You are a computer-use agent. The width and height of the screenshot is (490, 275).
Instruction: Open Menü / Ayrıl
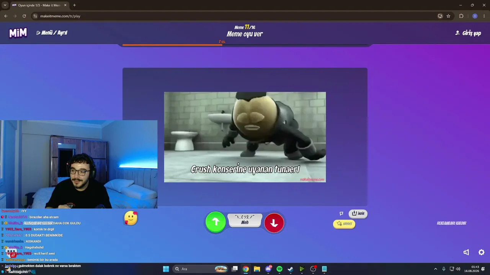tap(52, 33)
